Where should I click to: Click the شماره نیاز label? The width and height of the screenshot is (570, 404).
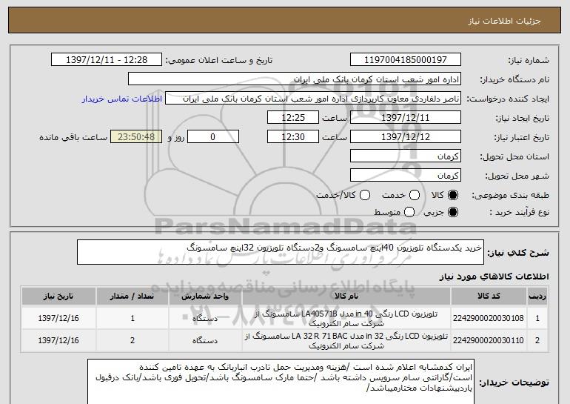(x=529, y=61)
